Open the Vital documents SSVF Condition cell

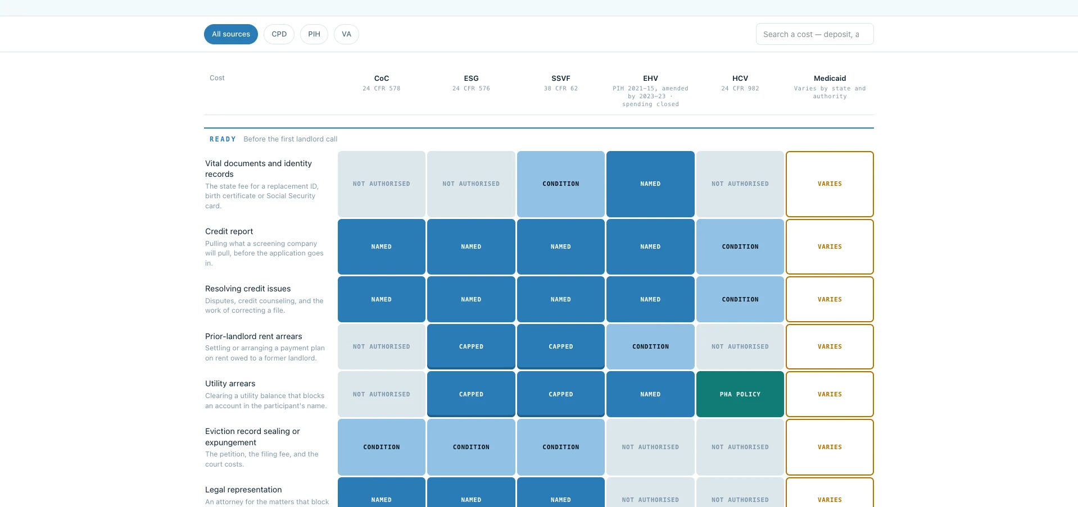561,184
